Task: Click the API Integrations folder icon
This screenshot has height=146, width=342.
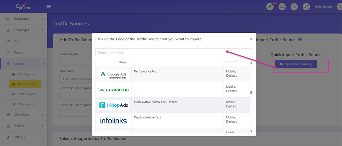Action: point(14,74)
